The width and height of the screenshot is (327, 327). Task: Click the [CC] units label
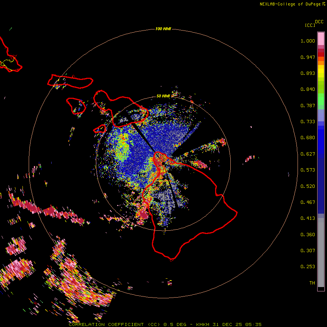click(310, 25)
